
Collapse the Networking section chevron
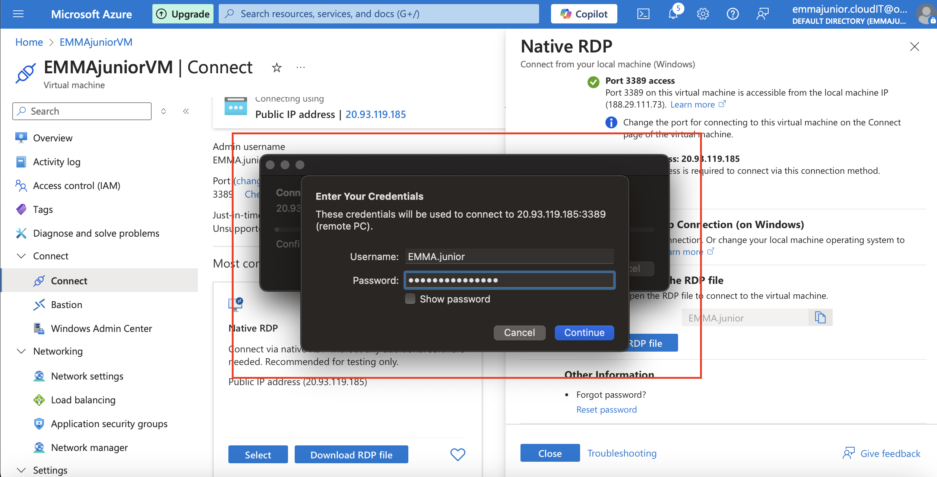(22, 351)
